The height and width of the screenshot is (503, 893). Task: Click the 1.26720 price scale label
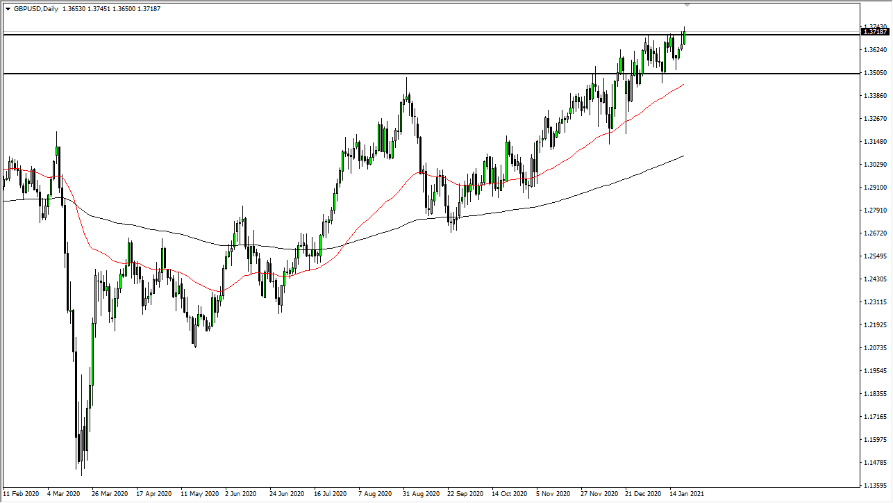click(x=875, y=233)
